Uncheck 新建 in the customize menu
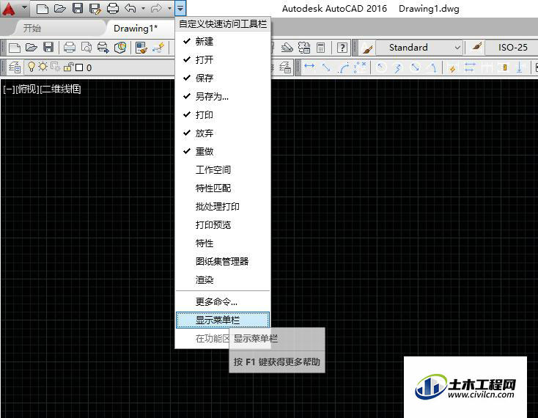 (x=222, y=42)
